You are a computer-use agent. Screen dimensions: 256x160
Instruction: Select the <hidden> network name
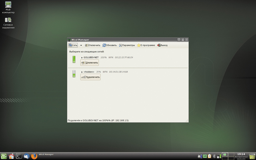pos(89,72)
